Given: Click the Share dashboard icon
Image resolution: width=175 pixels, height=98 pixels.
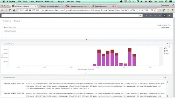Looking at the screenshot, I should click(x=160, y=16).
